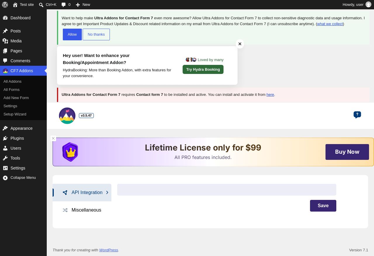Click the WordPress logo icon
The width and height of the screenshot is (374, 256).
(5, 5)
